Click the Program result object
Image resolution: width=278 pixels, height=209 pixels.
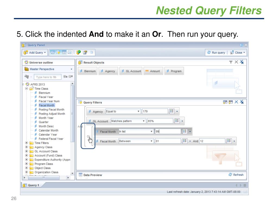coord(174,71)
